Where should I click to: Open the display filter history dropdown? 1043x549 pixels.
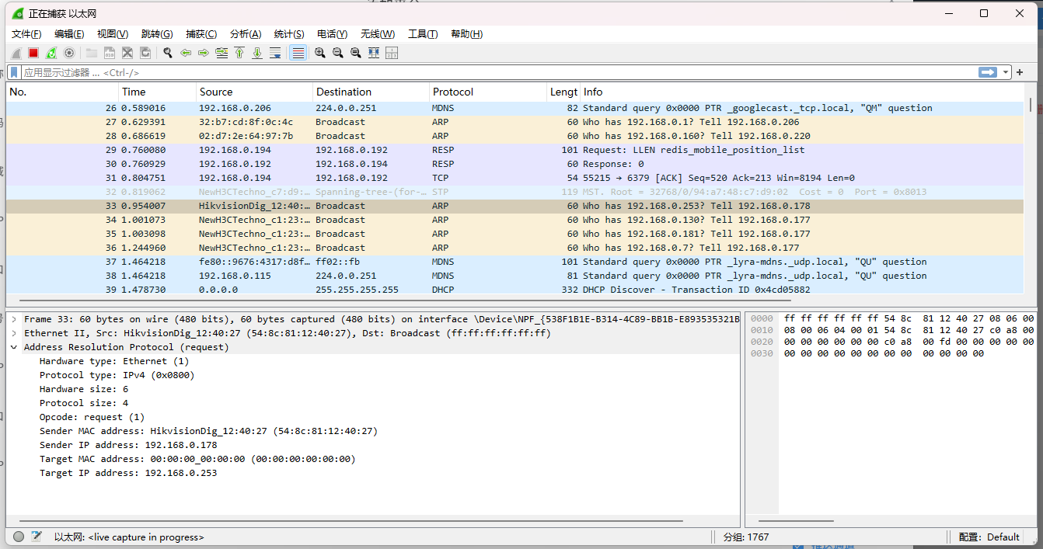[1006, 72]
